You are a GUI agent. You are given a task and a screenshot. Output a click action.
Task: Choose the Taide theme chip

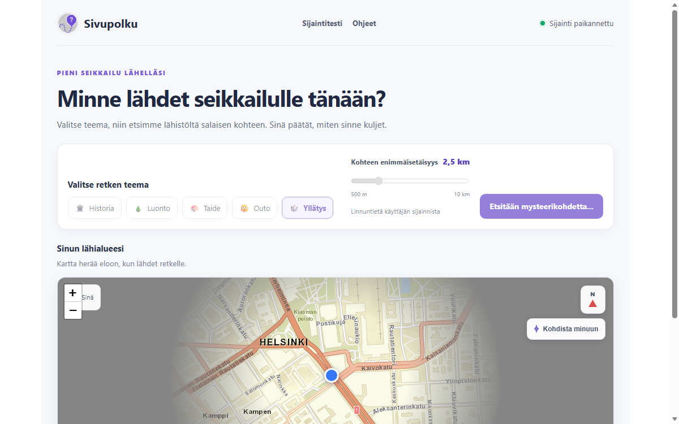point(205,208)
